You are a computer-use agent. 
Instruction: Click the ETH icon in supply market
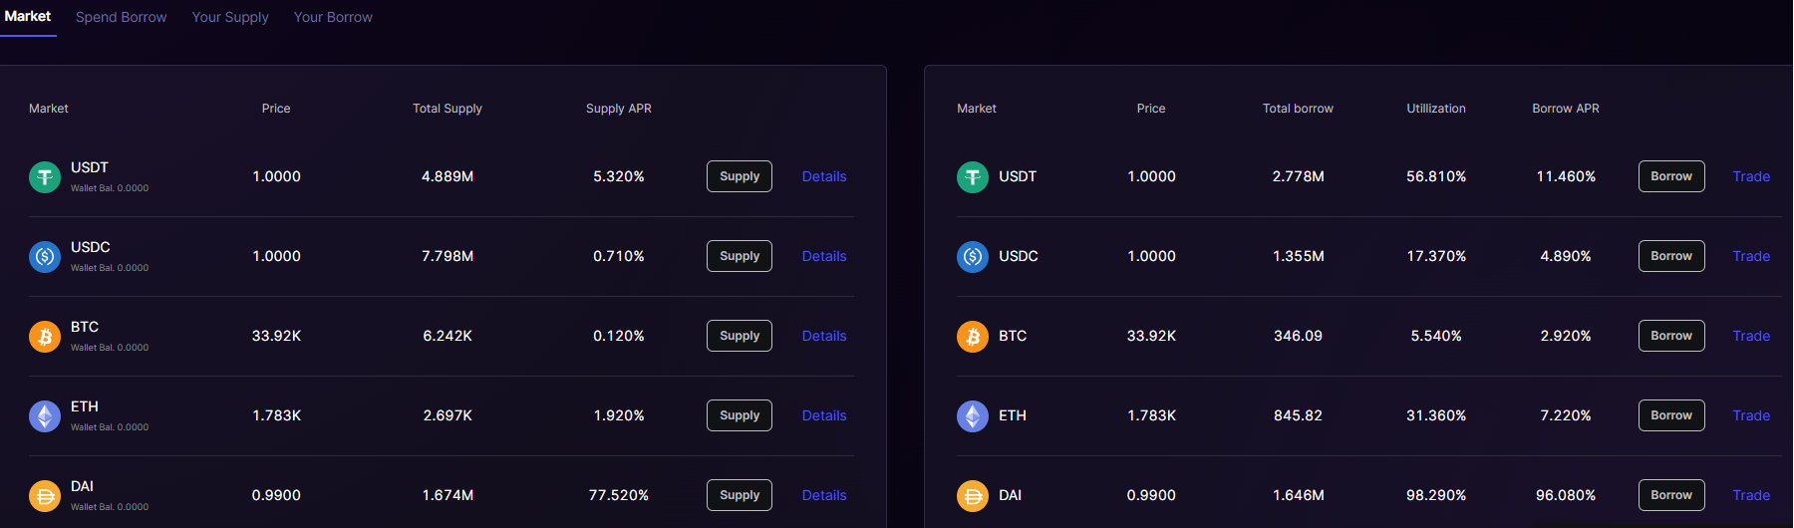click(x=45, y=416)
